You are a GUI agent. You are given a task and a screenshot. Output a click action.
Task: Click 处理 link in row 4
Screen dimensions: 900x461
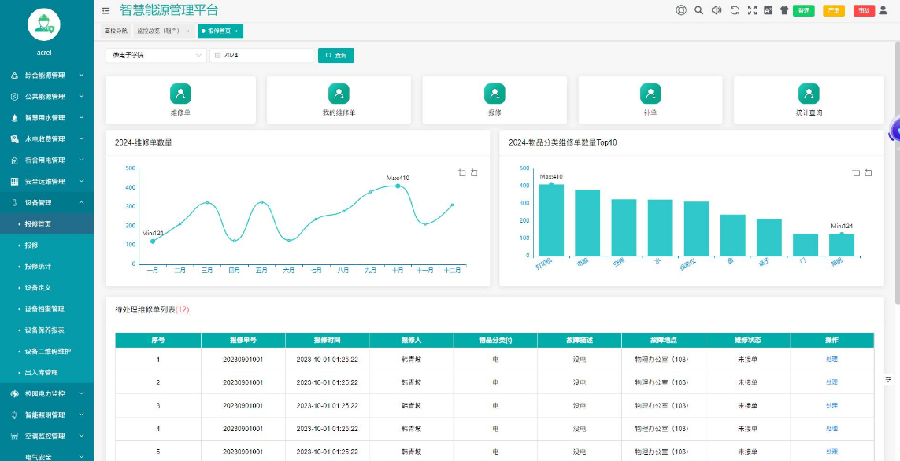click(x=831, y=428)
